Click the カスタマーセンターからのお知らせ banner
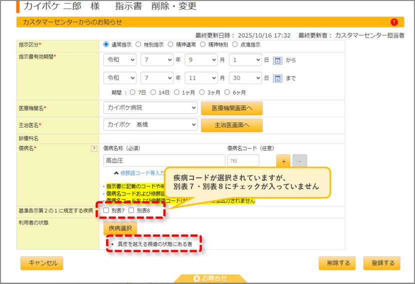 point(210,22)
